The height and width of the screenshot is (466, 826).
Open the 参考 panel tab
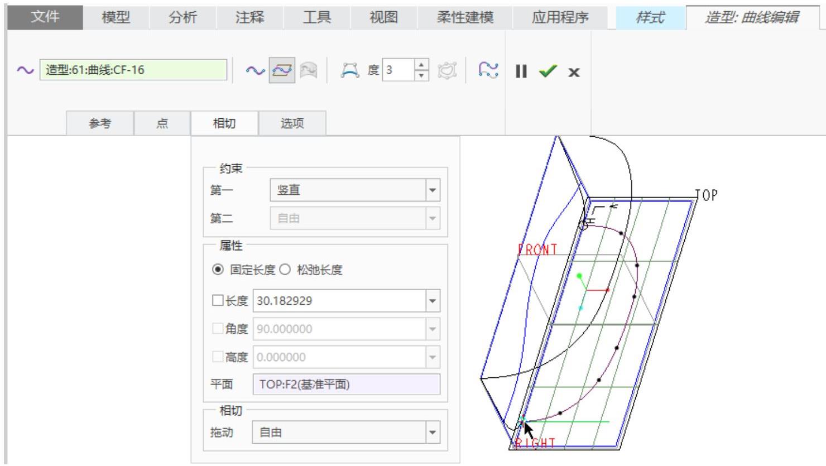pyautogui.click(x=100, y=123)
